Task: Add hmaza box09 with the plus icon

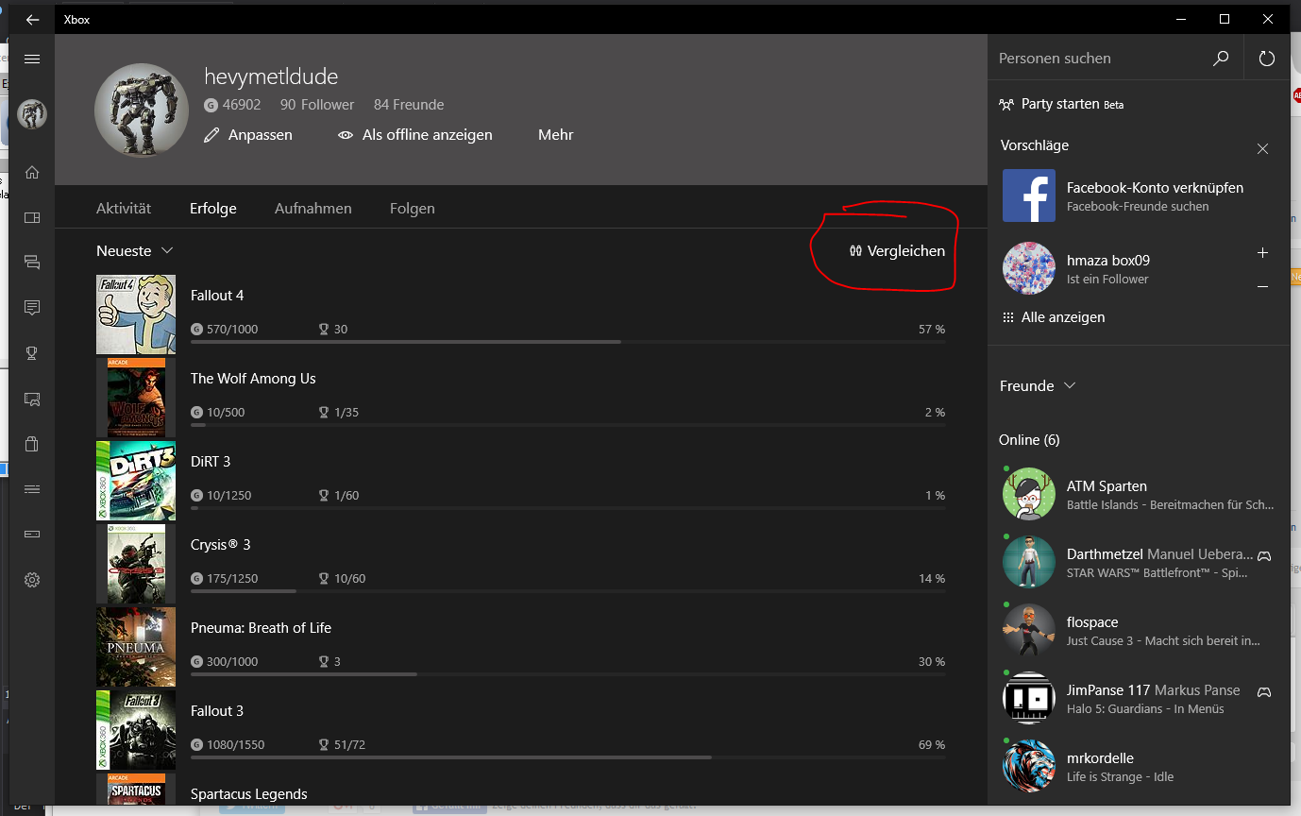Action: tap(1263, 253)
